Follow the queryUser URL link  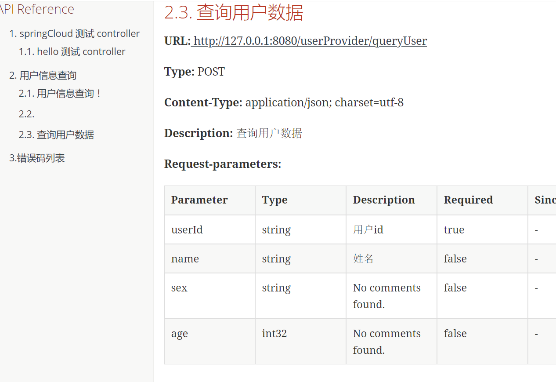pos(310,41)
